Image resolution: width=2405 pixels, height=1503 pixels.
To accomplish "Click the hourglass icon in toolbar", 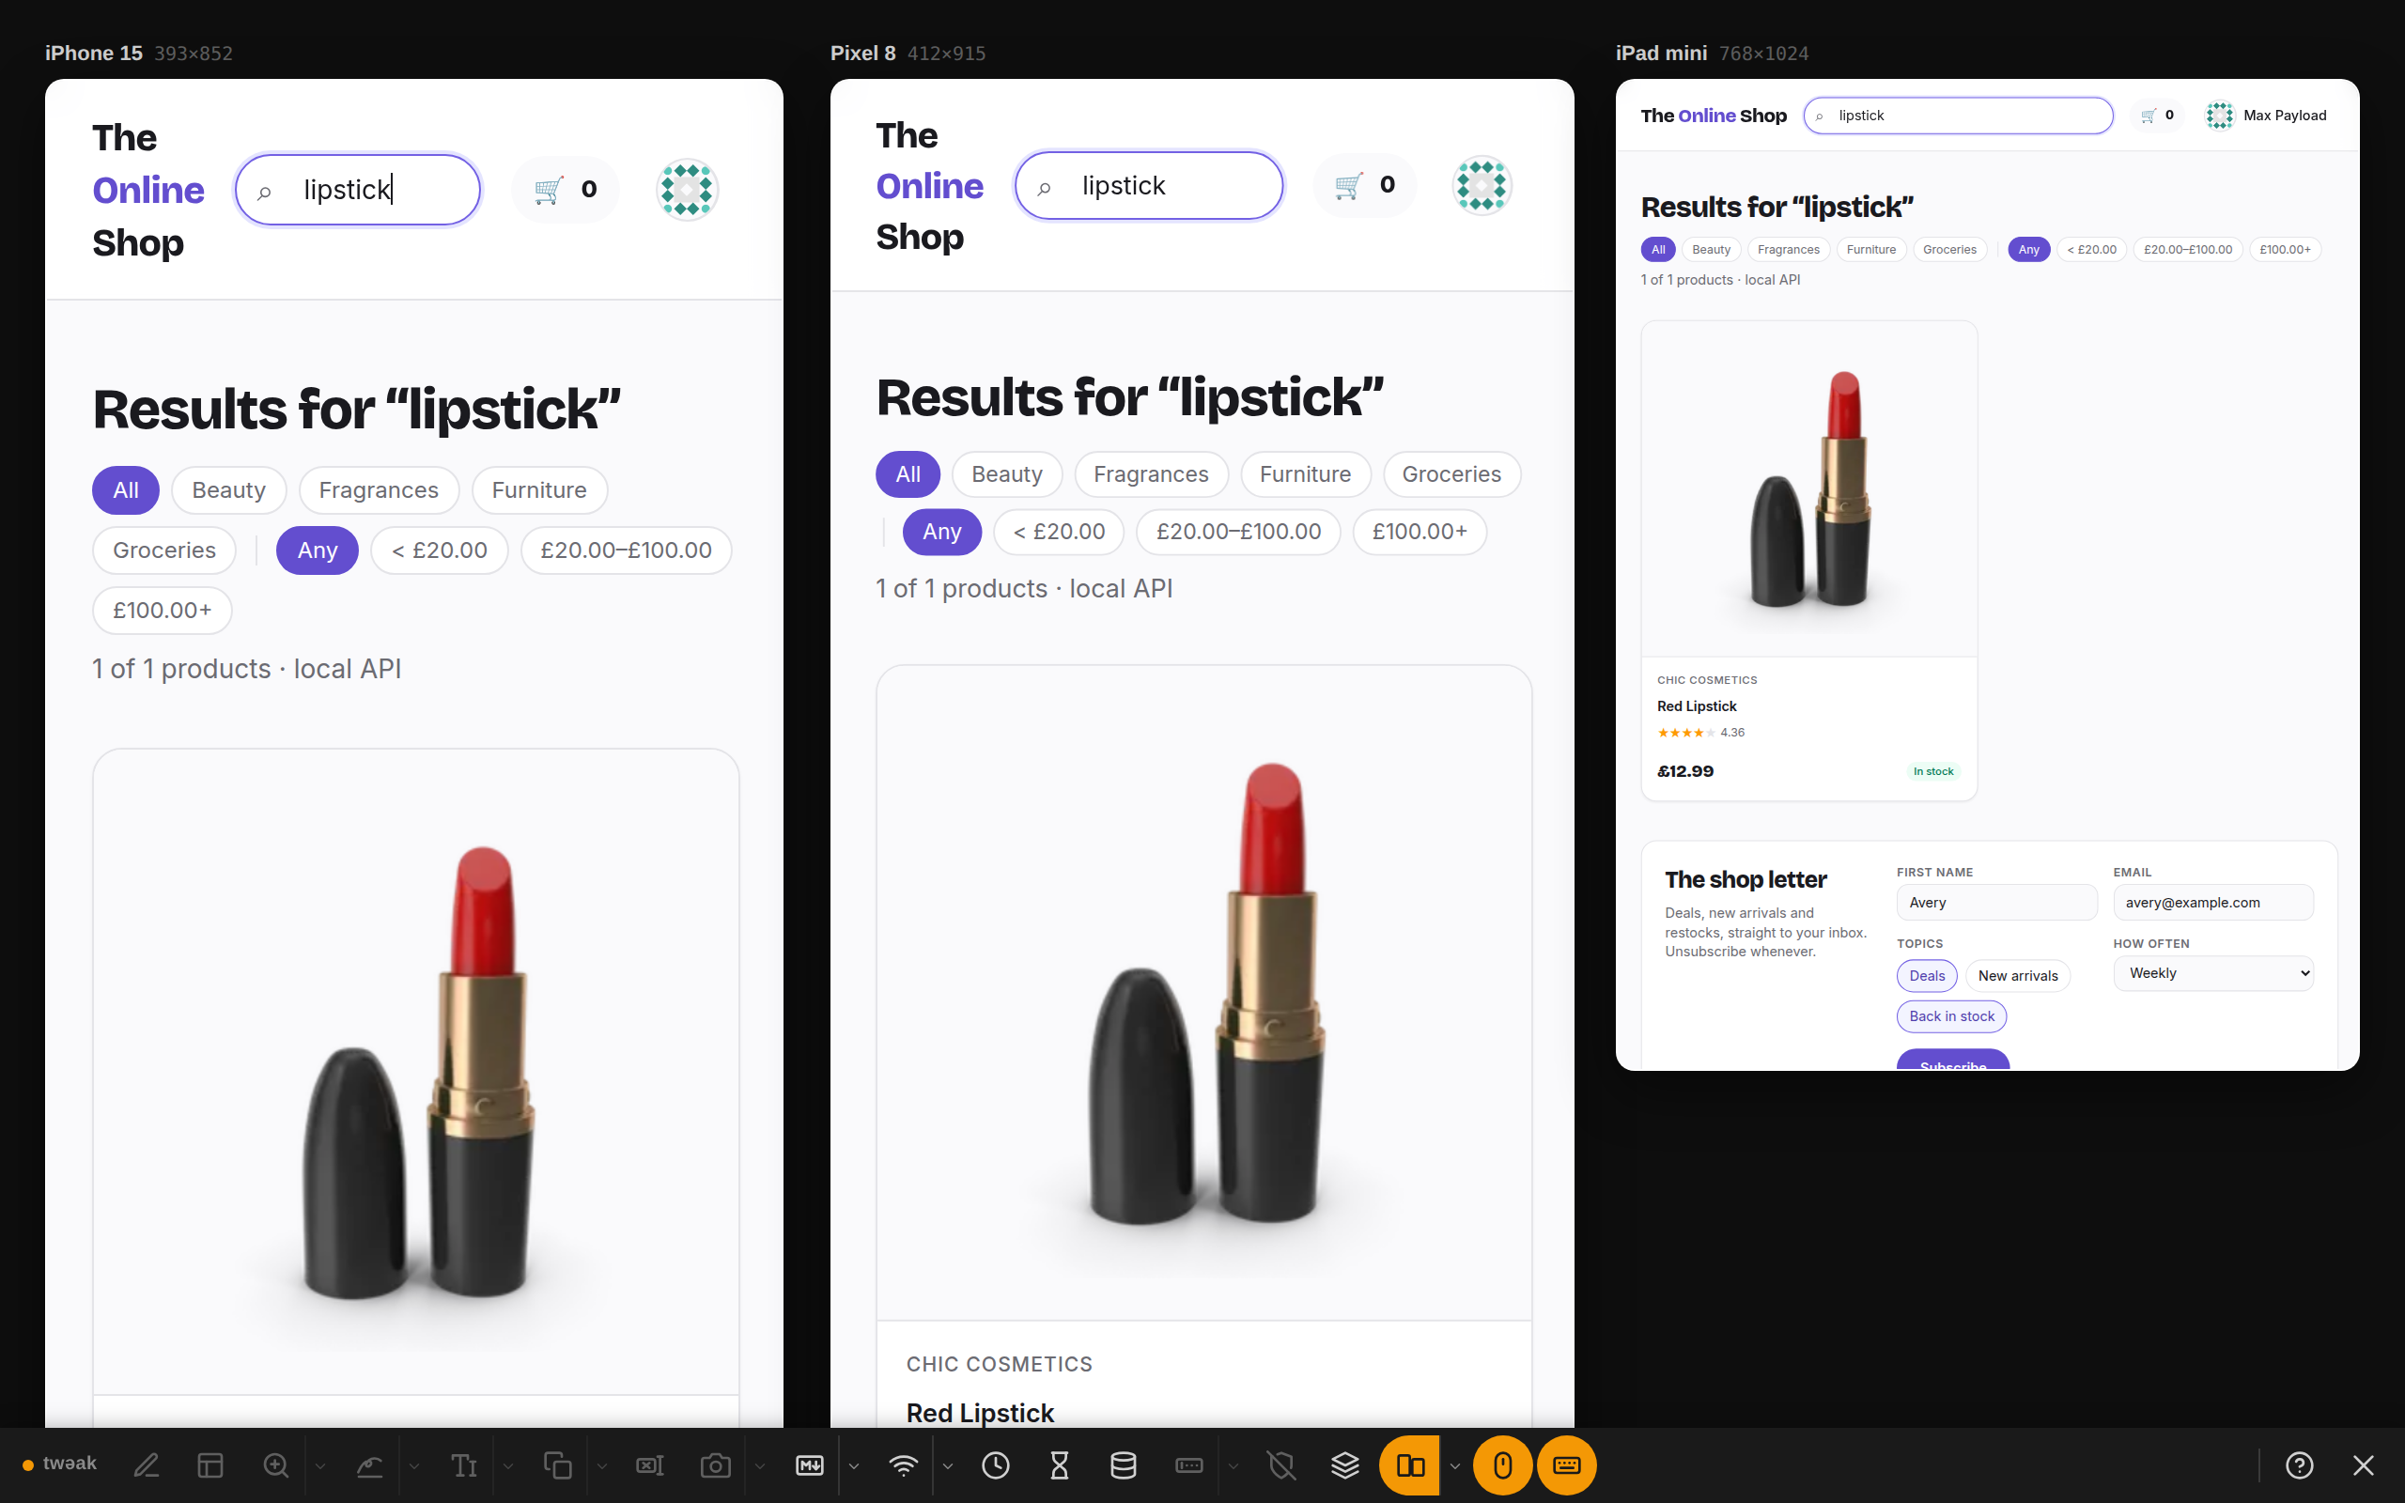I will coord(1060,1465).
